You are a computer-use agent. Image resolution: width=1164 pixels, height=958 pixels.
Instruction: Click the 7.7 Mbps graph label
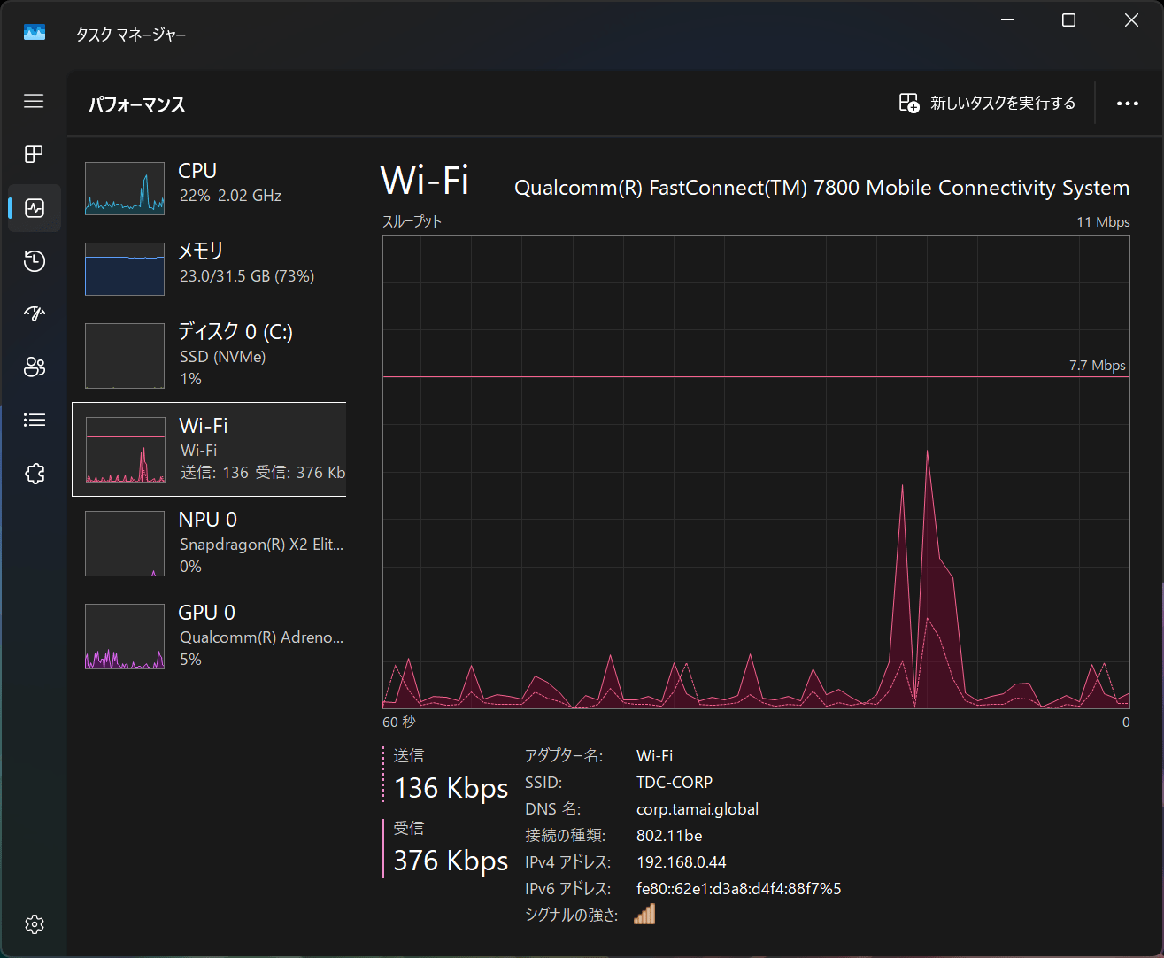(1098, 366)
